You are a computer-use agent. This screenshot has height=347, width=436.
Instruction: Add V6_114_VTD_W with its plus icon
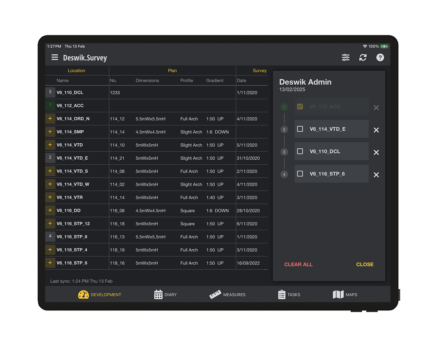pos(50,184)
